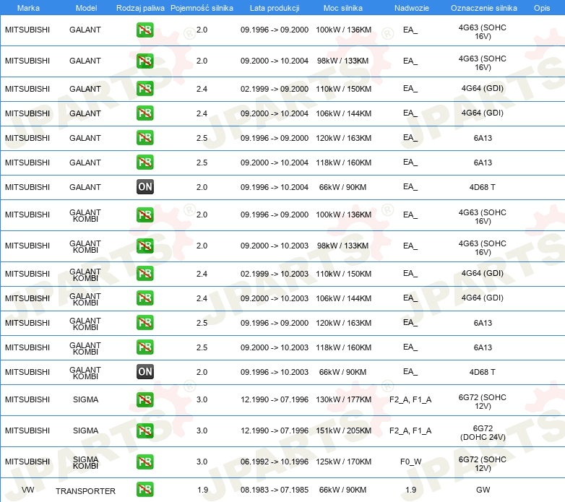This screenshot has height=502, width=565.
Task: Click petrol icon for Sigma Kombi row
Action: pyautogui.click(x=145, y=462)
